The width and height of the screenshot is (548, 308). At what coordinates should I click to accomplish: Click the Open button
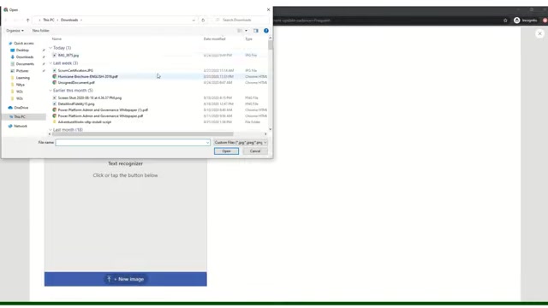point(226,151)
